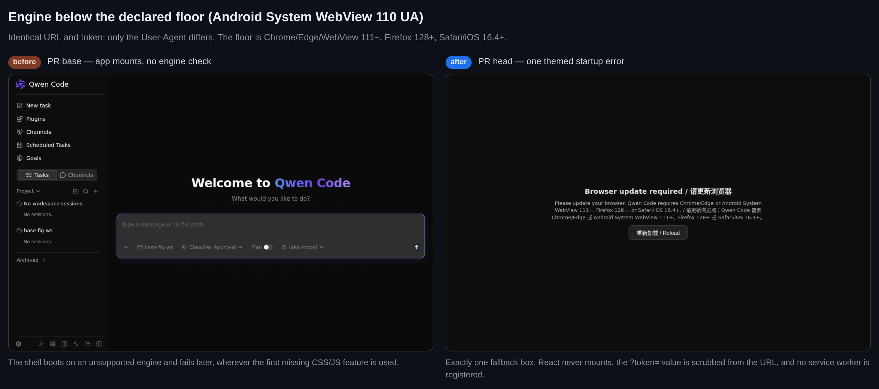Click the base-fig-ws chip in message box
Viewport: 879px width, 389px height.
155,247
